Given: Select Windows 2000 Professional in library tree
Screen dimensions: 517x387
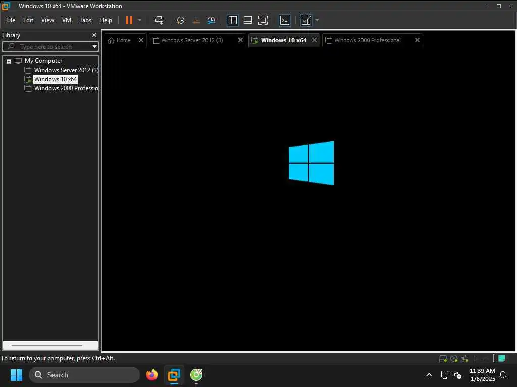Looking at the screenshot, I should pos(66,88).
